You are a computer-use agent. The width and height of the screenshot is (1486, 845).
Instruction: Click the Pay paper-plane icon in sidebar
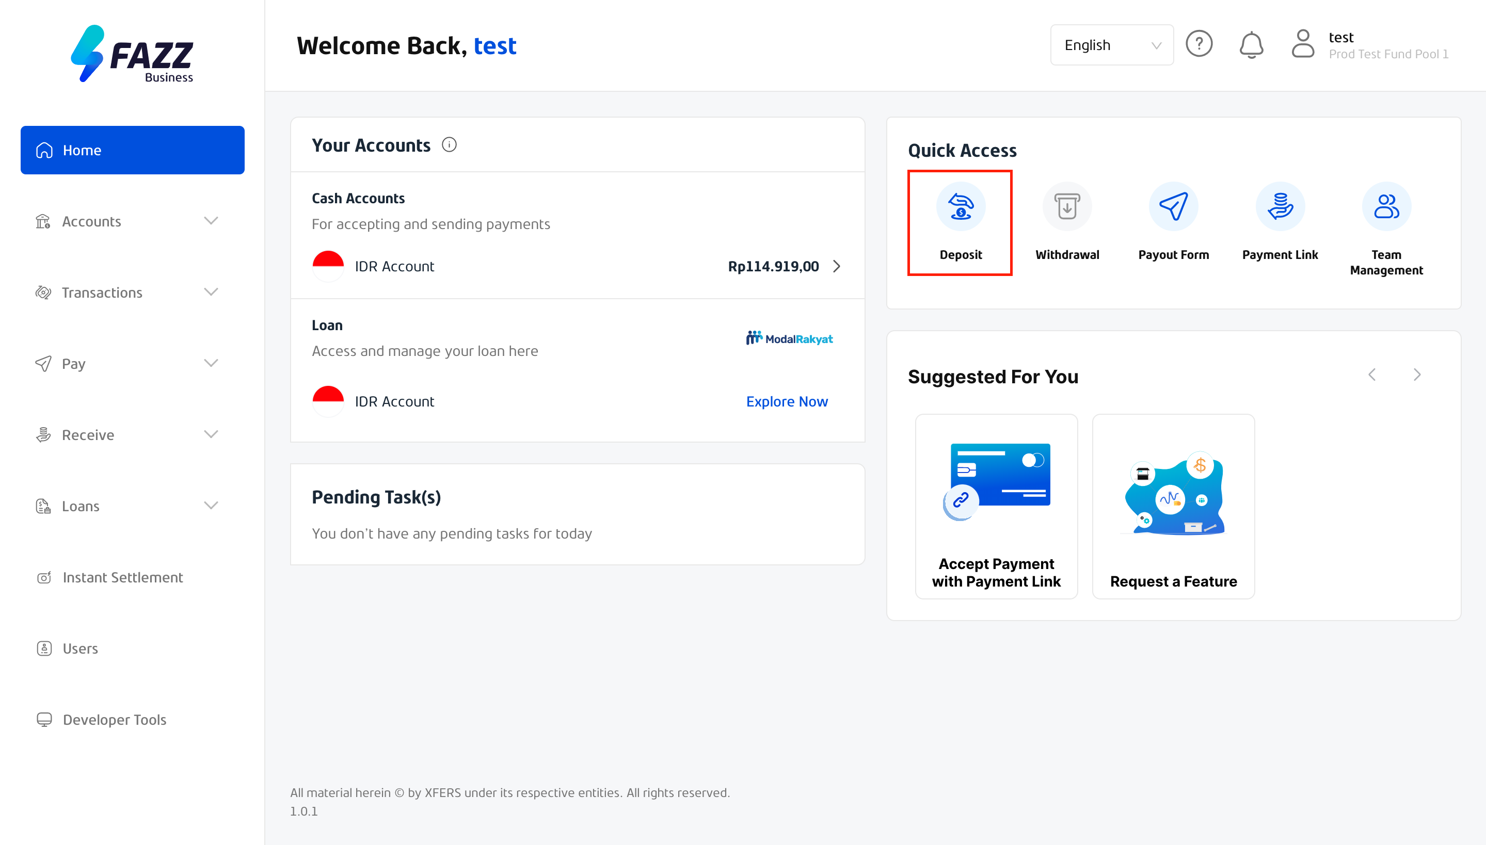[43, 363]
